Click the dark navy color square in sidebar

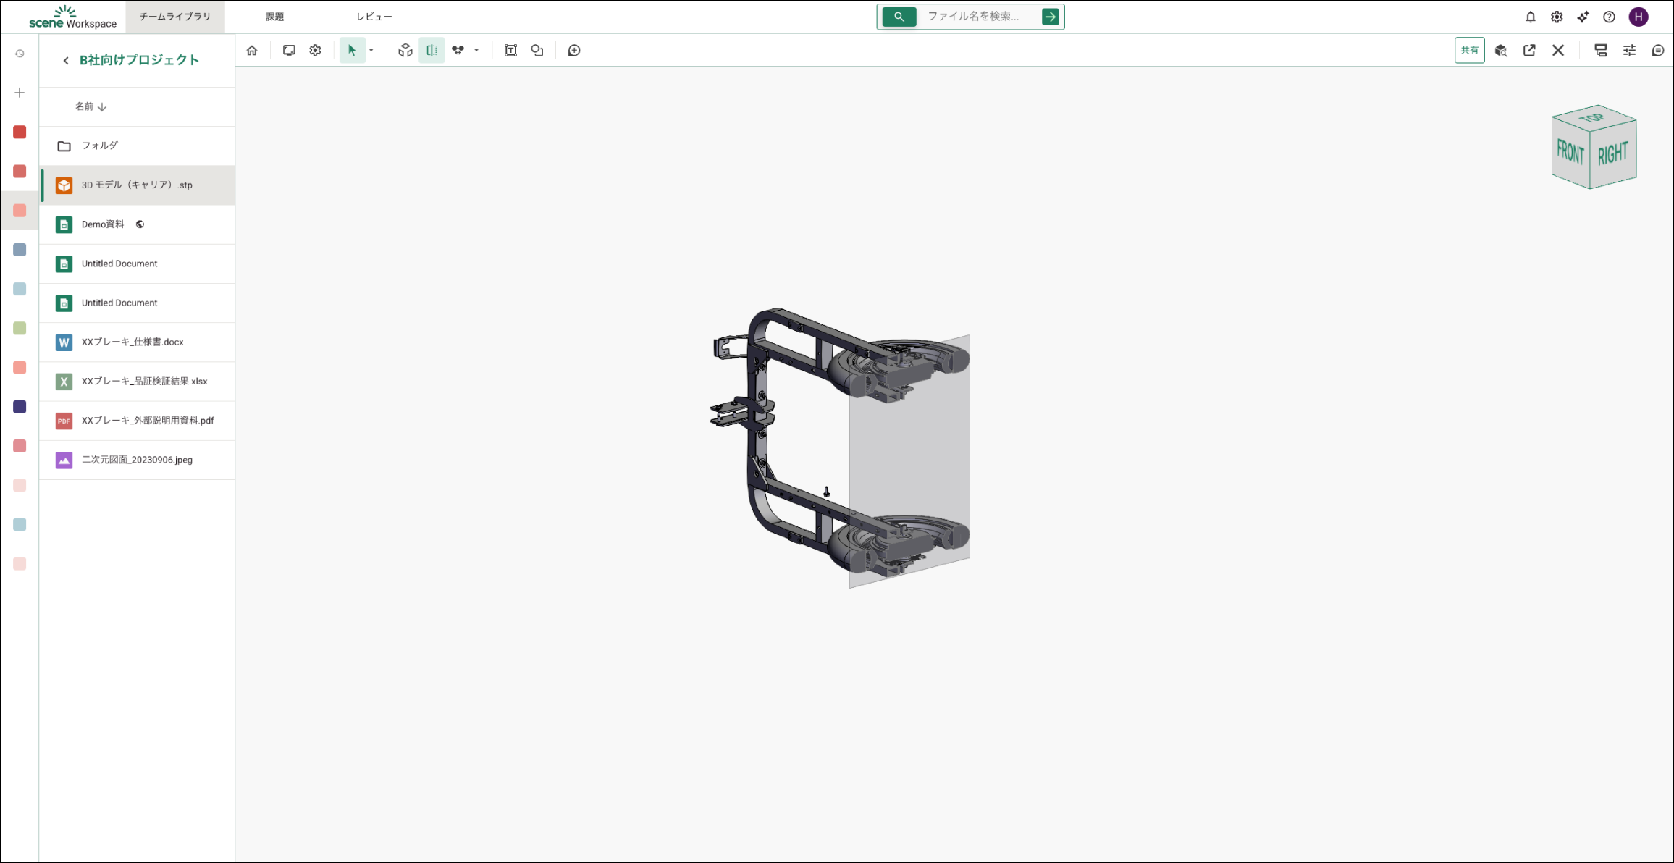(20, 407)
